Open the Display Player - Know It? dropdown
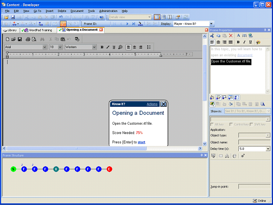The height and width of the screenshot is (205, 273). tap(211, 24)
